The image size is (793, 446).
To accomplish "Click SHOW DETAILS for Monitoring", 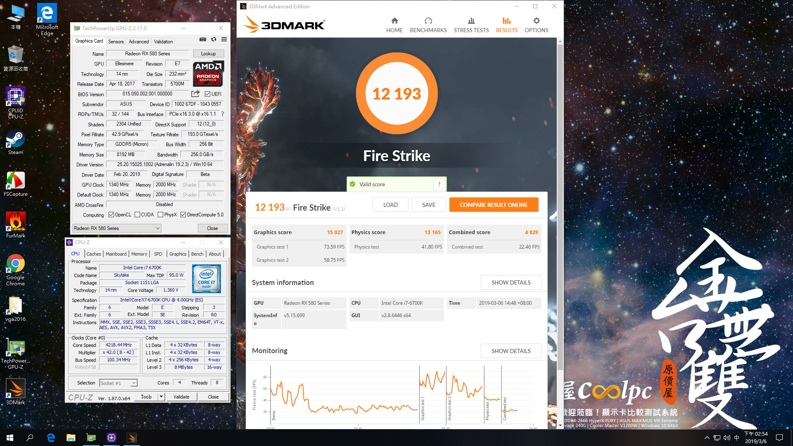I will point(511,351).
